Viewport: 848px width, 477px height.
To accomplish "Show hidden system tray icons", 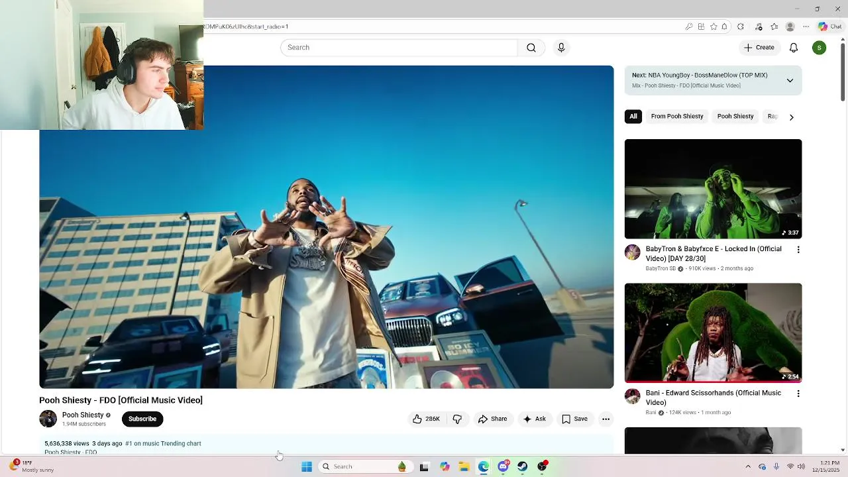I will click(748, 466).
